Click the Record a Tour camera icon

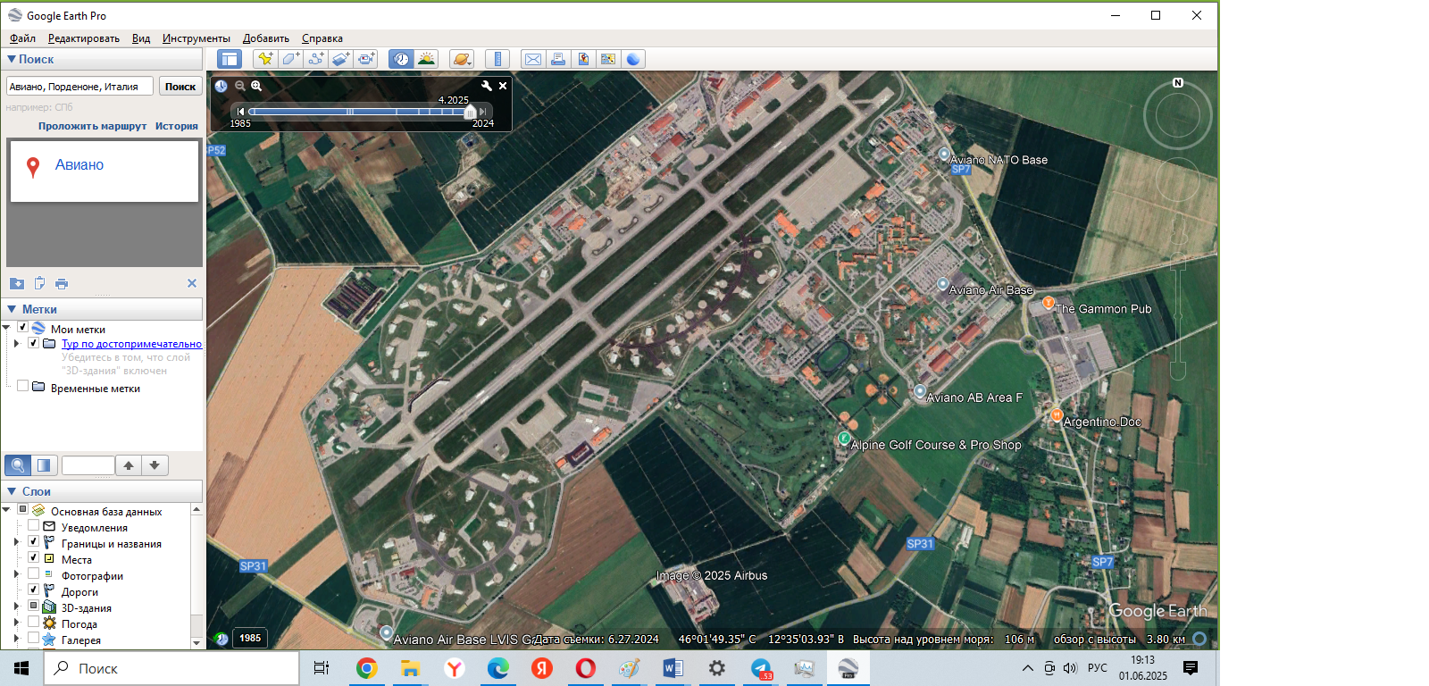366,59
